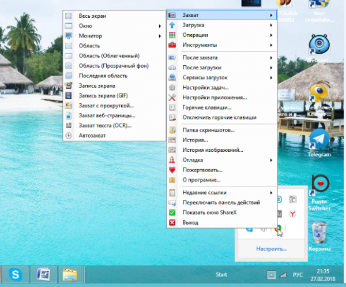Click the crown icon for О программе
Screen dimensions: 346x287
[x=172, y=180]
